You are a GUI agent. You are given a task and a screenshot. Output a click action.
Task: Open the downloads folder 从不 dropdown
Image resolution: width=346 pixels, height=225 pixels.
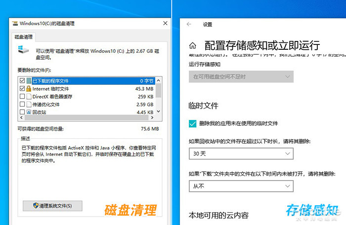pos(241,186)
